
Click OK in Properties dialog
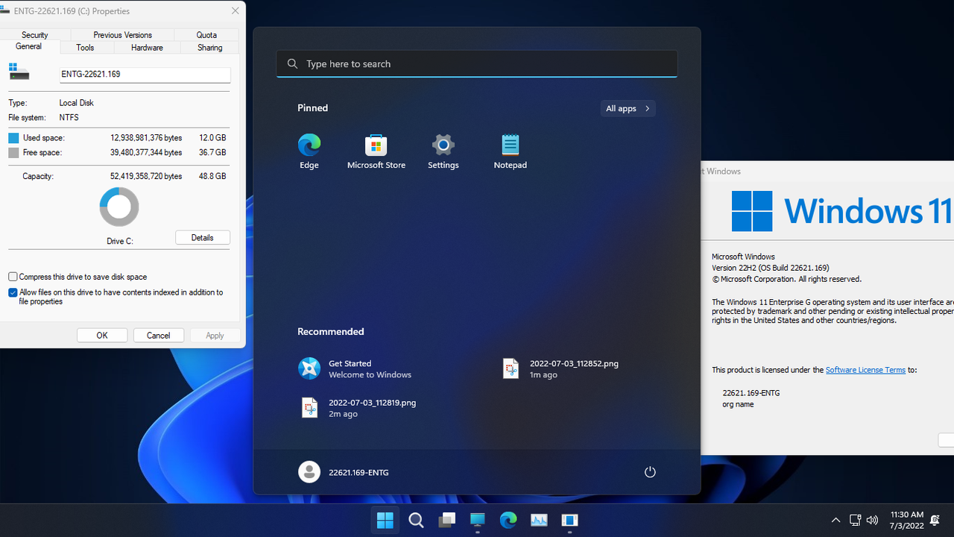point(102,336)
